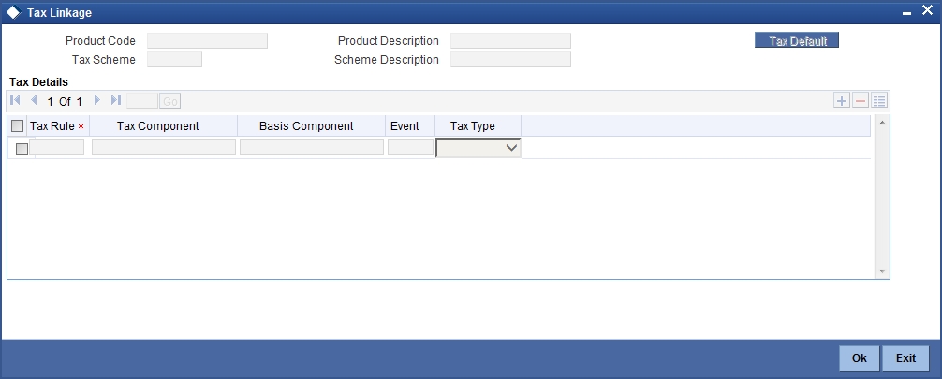Open single record view icon

879,101
